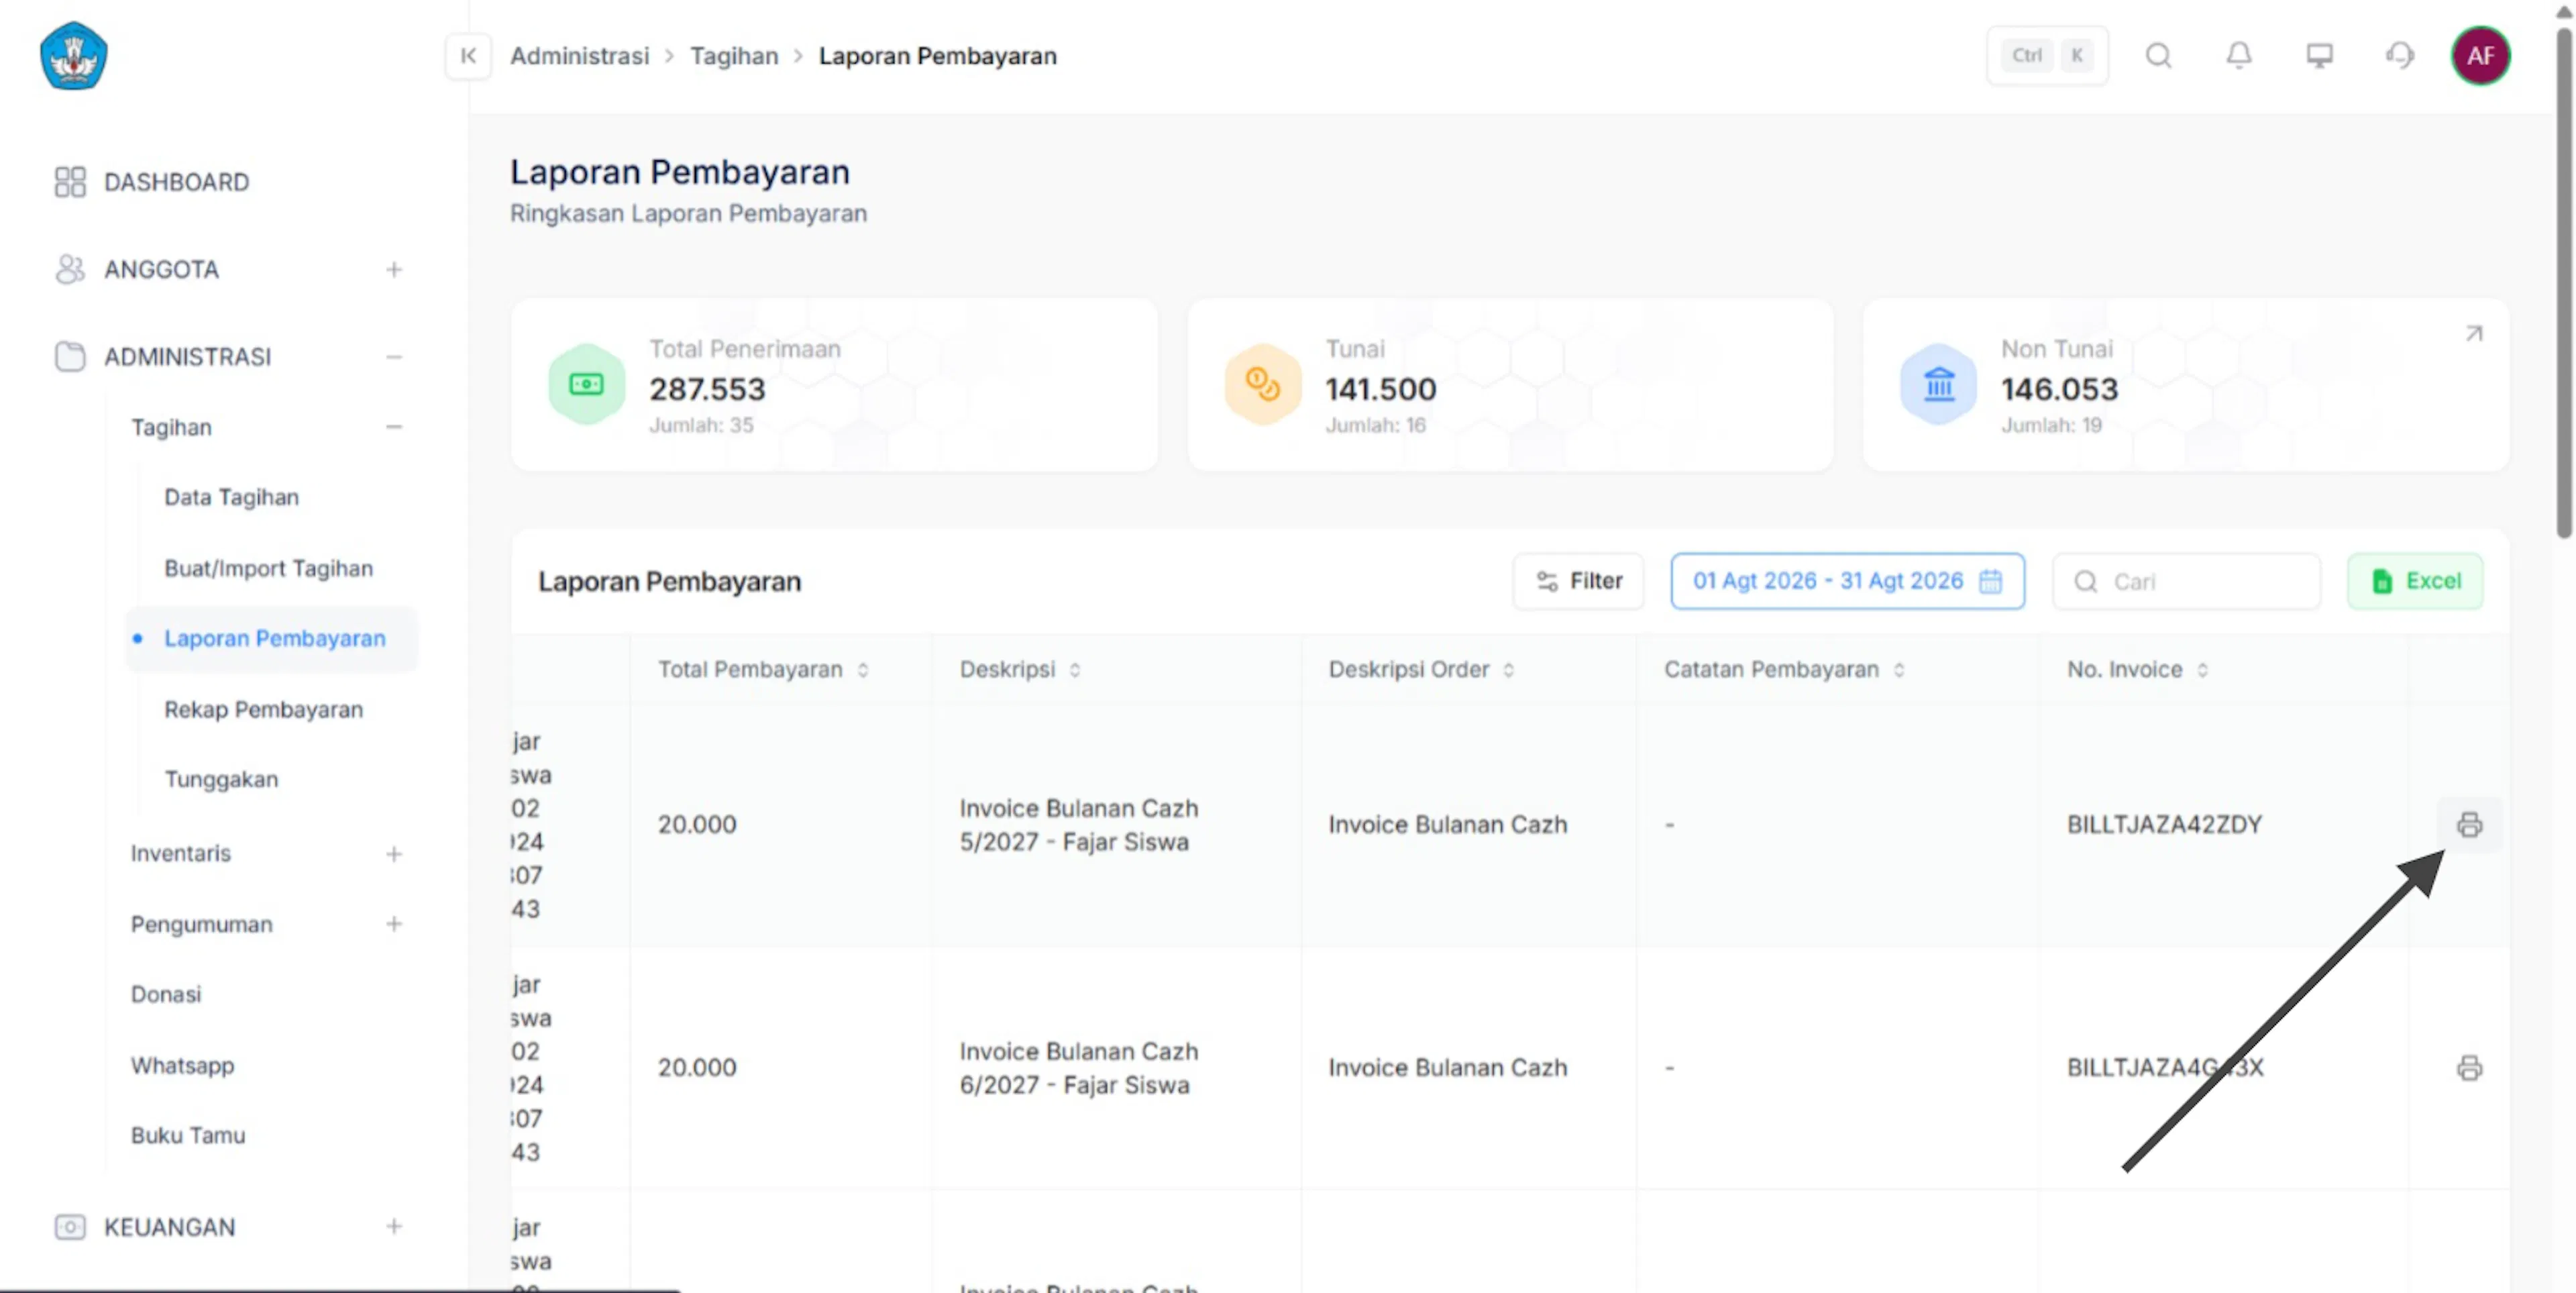This screenshot has width=2576, height=1293.
Task: Open Buku Tamu menu item
Action: pos(188,1135)
